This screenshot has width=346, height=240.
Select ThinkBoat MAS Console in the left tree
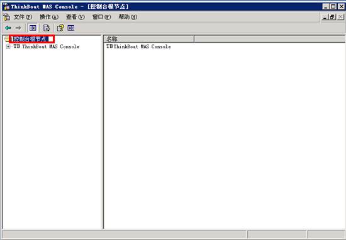(50, 46)
